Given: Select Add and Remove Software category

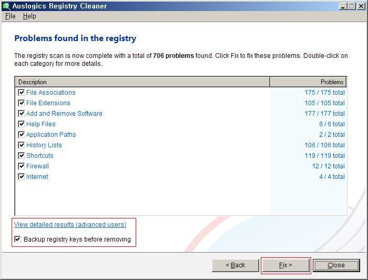Looking at the screenshot, I should pos(64,114).
